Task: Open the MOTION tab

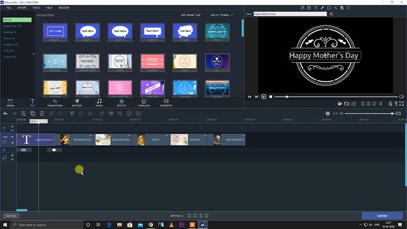Action: (x=77, y=103)
